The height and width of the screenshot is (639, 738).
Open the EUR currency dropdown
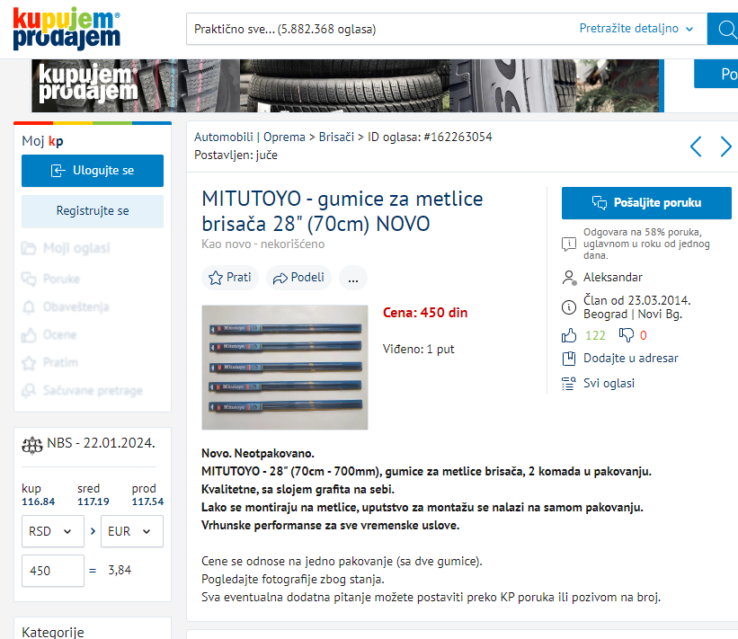tap(132, 531)
